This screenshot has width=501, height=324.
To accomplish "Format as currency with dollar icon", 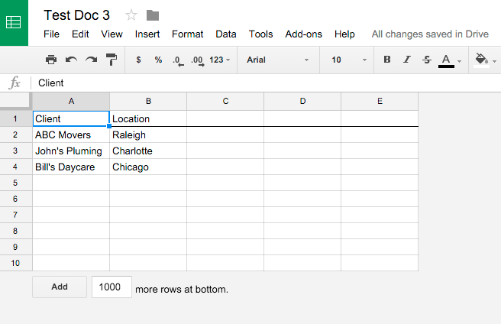I will point(138,60).
